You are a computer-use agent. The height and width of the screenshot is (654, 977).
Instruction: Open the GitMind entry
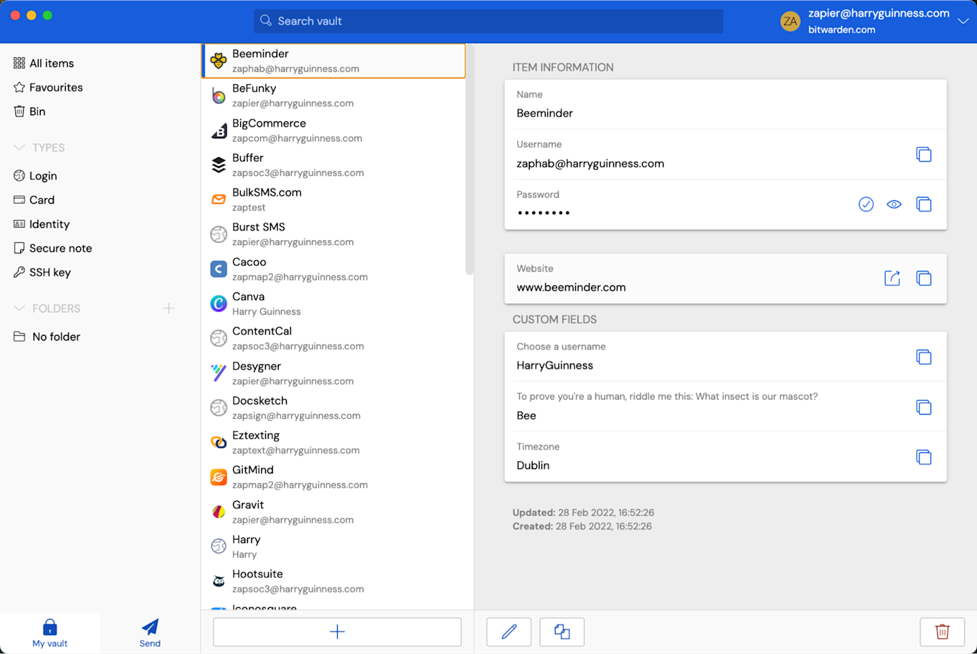[x=334, y=477]
